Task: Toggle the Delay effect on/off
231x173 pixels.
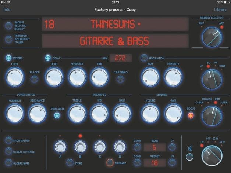Action: pos(48,58)
